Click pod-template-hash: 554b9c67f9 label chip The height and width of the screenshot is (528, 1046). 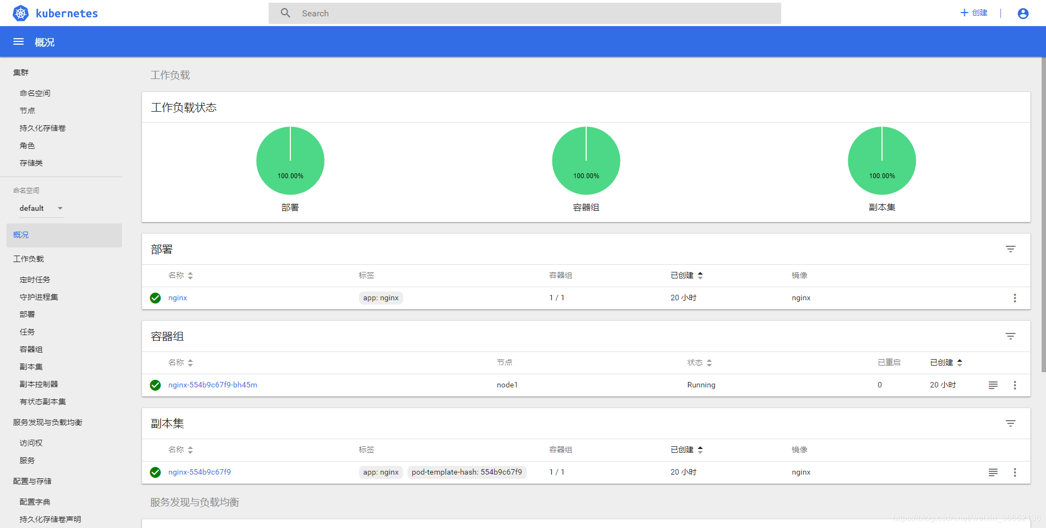pos(467,472)
